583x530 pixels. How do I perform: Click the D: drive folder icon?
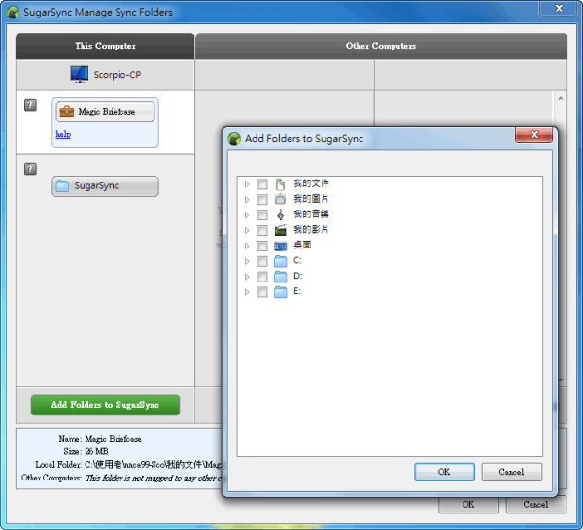coord(281,277)
